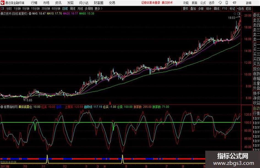Switch to 15分钟 chart period
The image size is (260, 168).
point(35,9)
